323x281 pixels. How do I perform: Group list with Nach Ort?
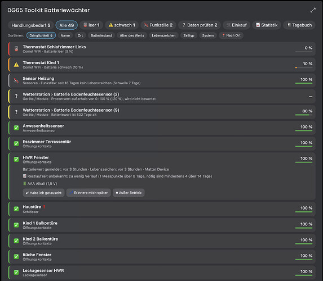tap(231, 35)
